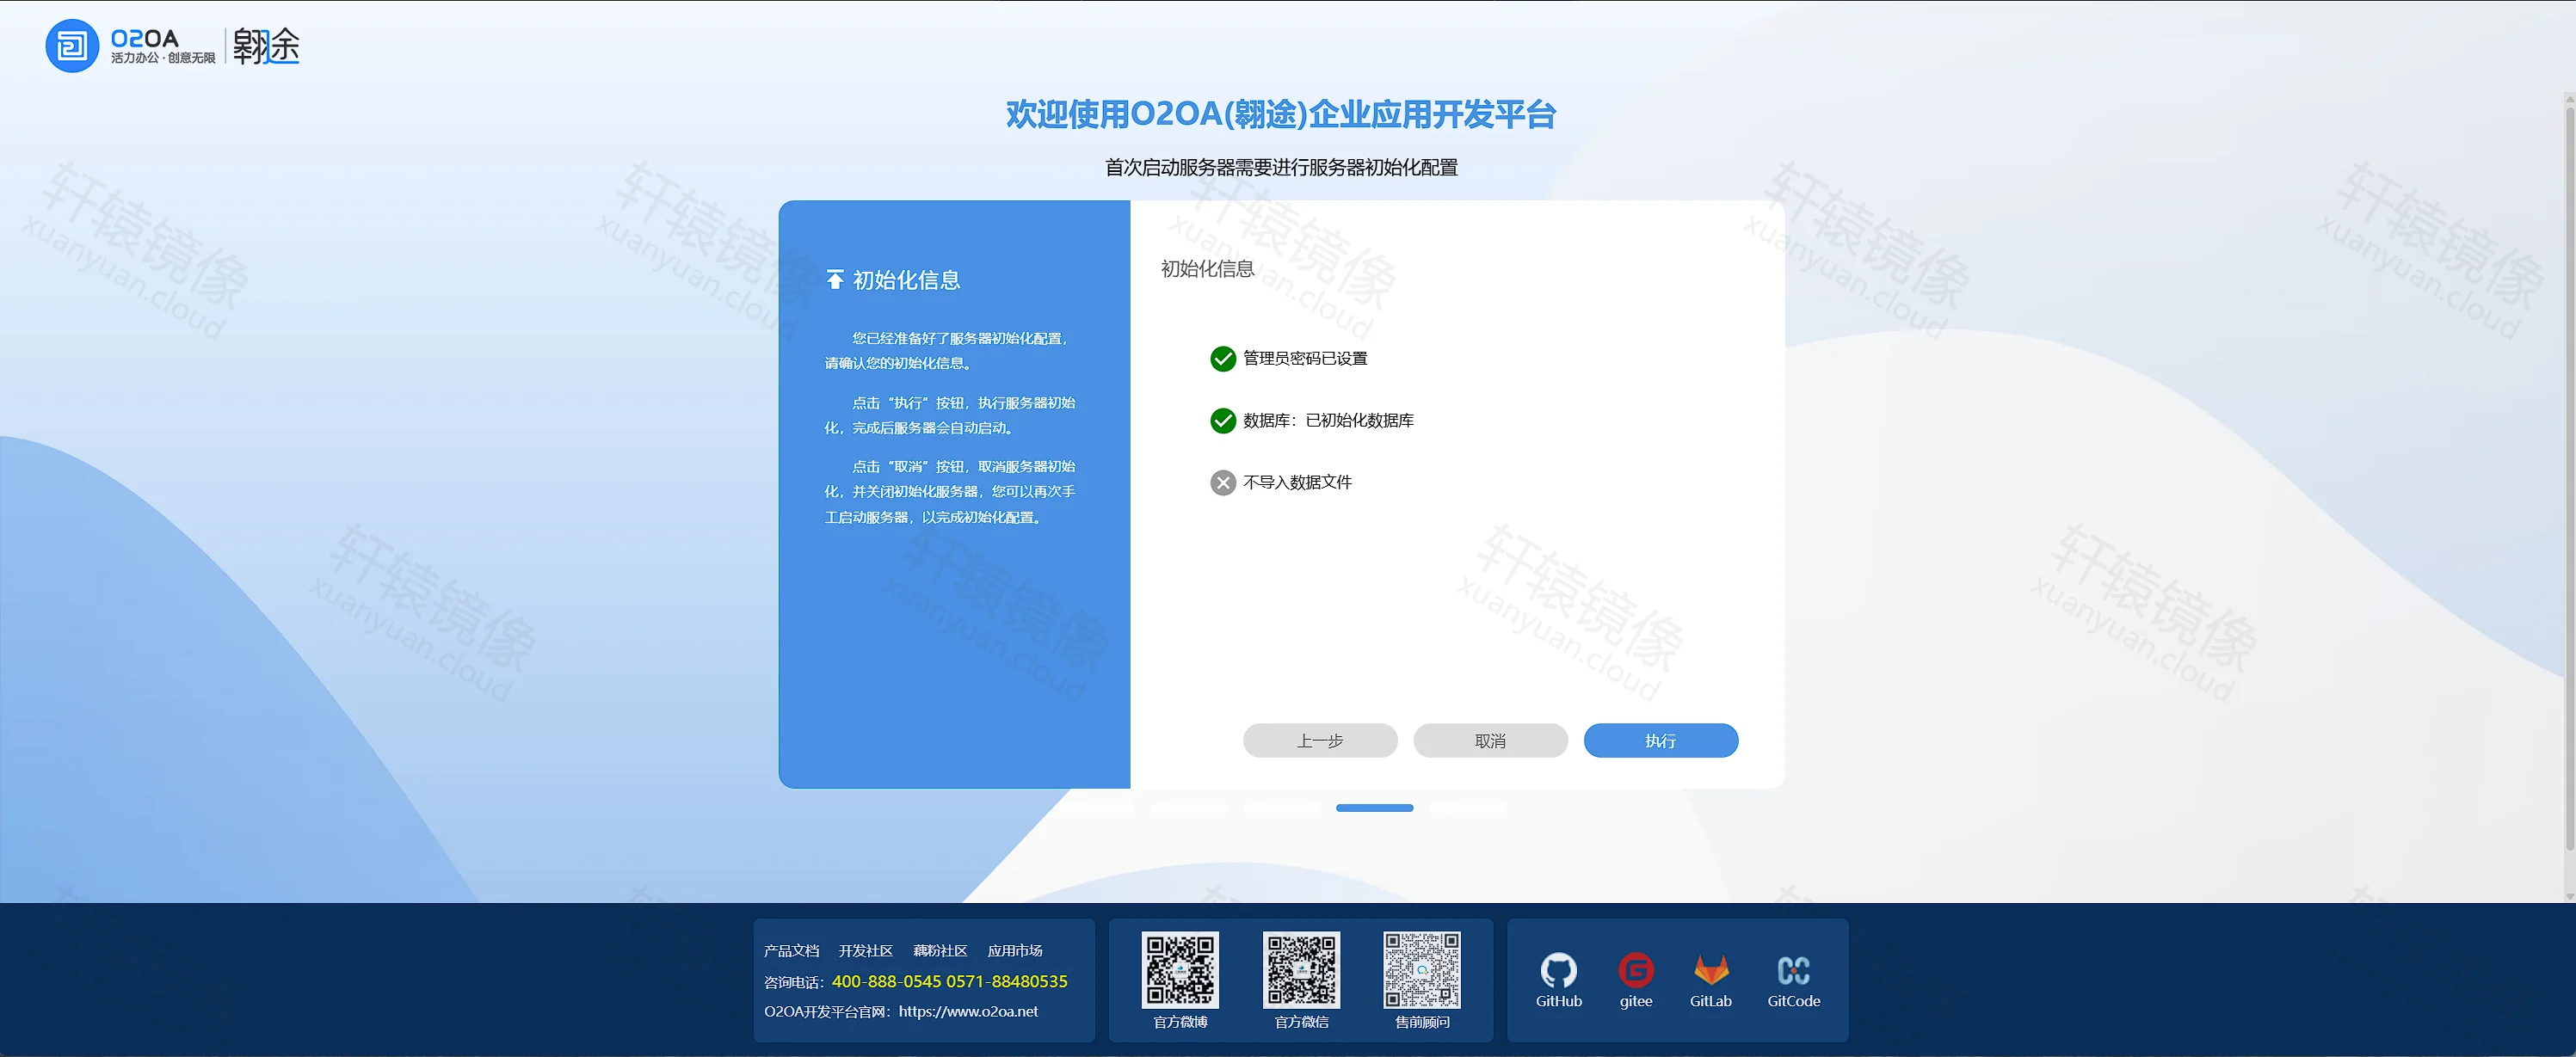Click the 欢迎使用O2OA(翱途)企业应用开发平台 heading
This screenshot has width=2576, height=1057.
point(1281,114)
